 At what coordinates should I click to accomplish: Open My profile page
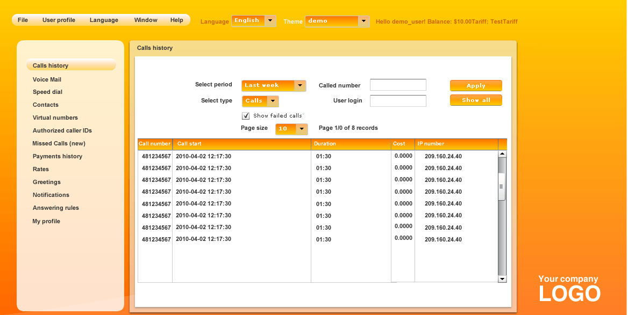(46, 221)
